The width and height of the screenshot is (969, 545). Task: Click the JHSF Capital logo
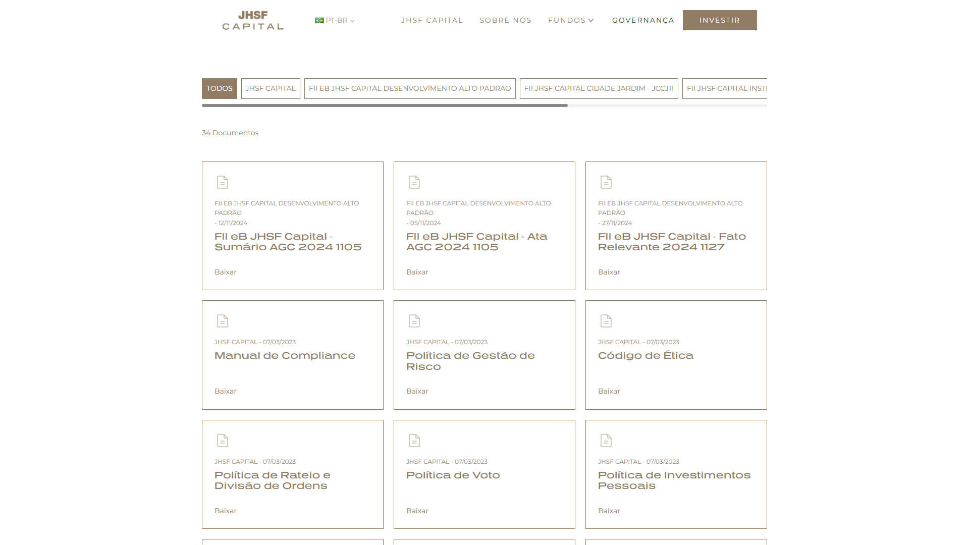(x=253, y=20)
